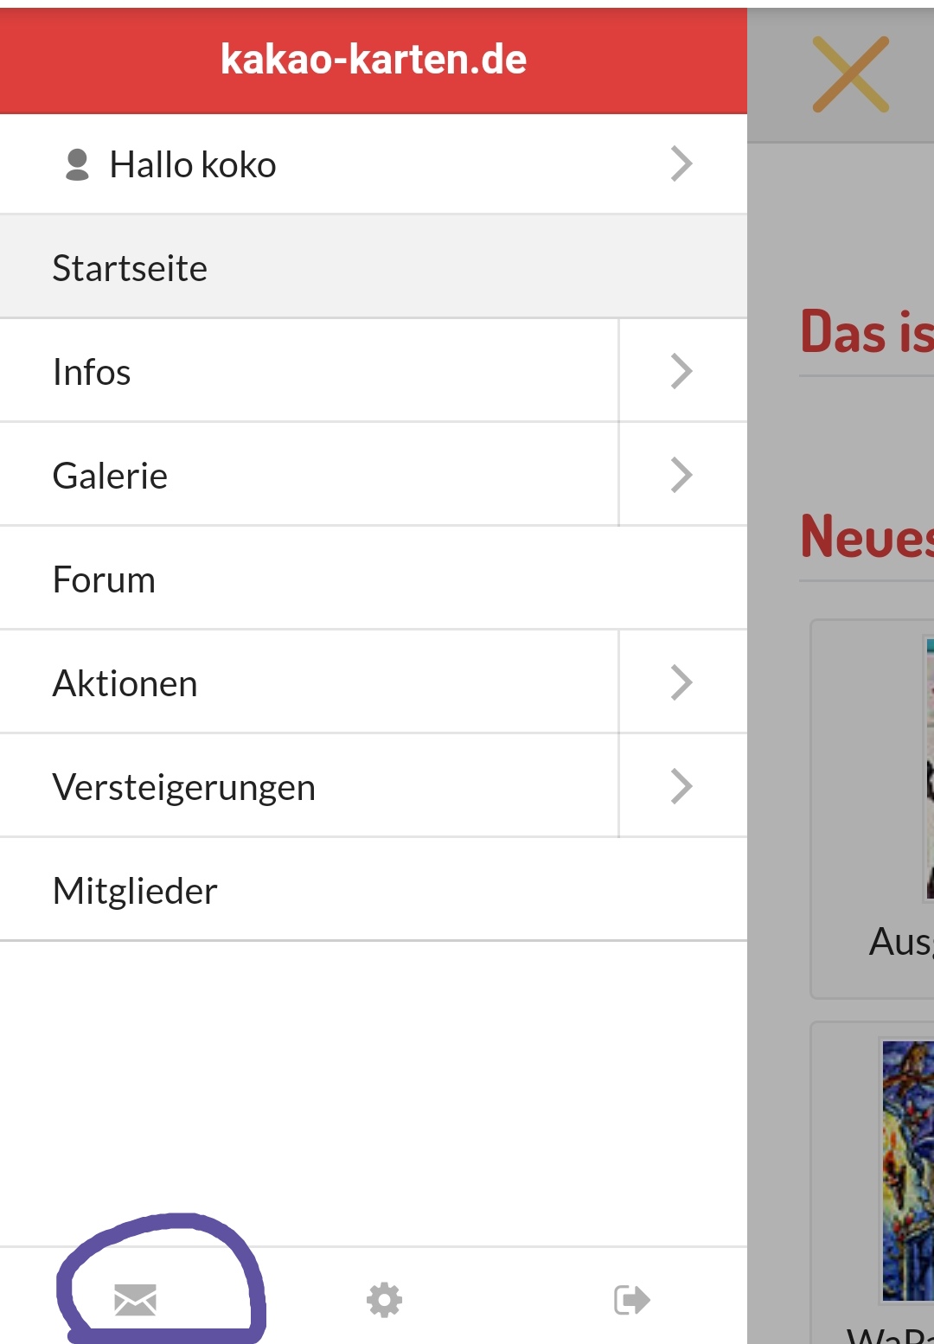Open the colorful card thumbnail at bottom right
Image resolution: width=934 pixels, height=1344 pixels.
pos(906,1169)
